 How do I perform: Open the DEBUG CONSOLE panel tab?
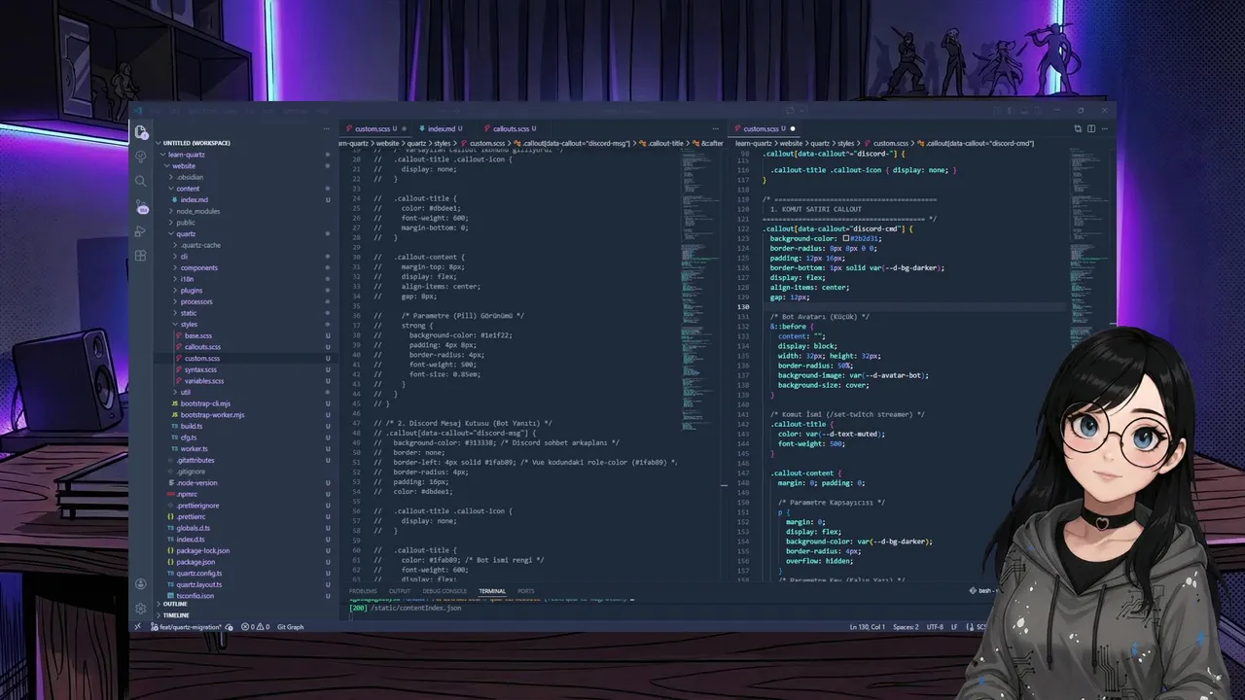pyautogui.click(x=445, y=591)
